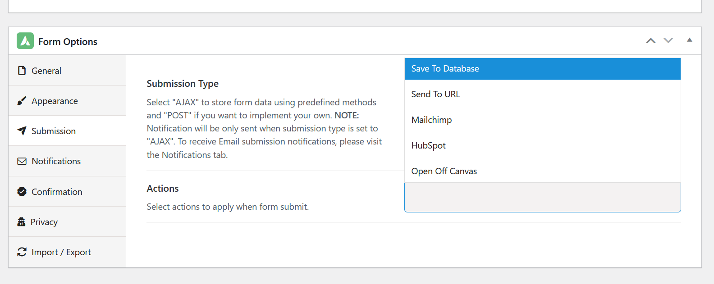Click the green Form Options logo icon

coord(25,41)
